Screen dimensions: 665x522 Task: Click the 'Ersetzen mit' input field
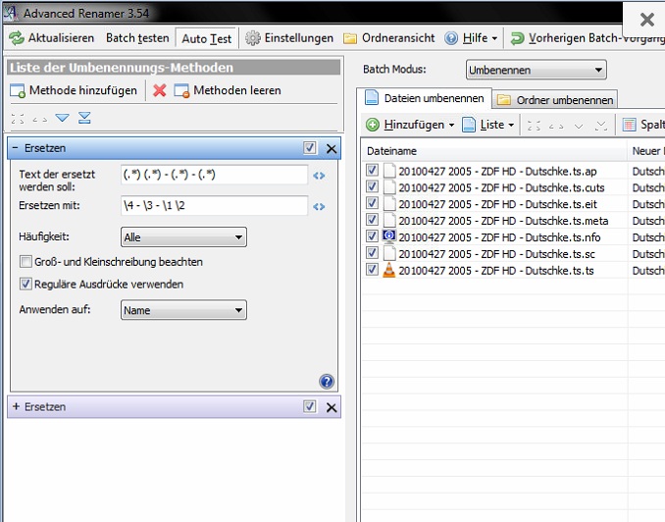point(214,206)
